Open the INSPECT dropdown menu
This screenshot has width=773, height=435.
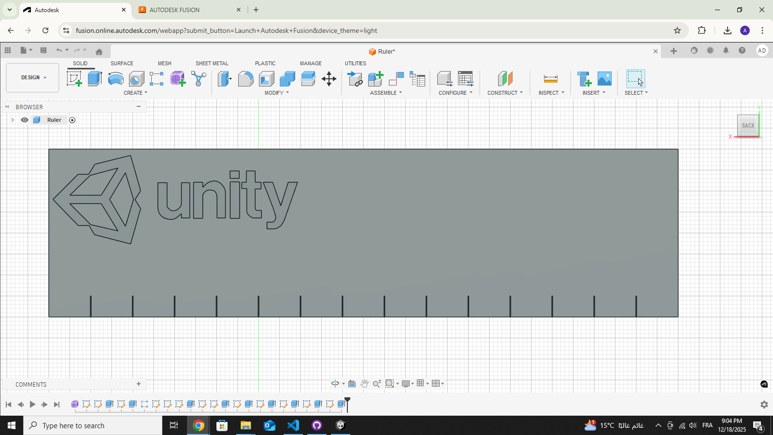point(551,93)
